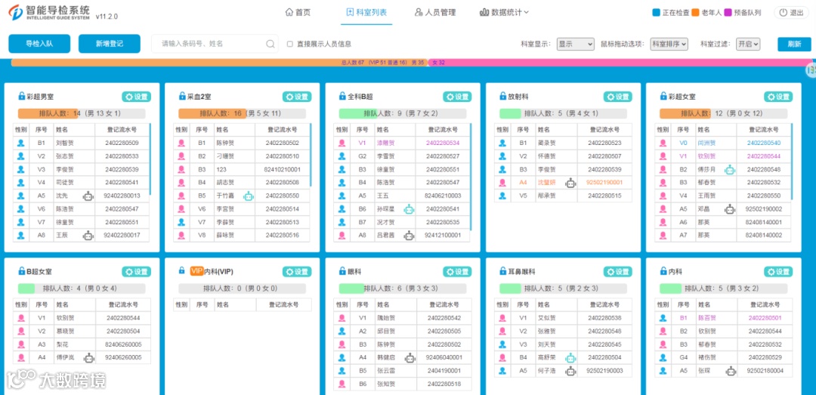The width and height of the screenshot is (816, 395).
Task: Click the teal robot icon beside 傅莎月
Action: coord(730,169)
